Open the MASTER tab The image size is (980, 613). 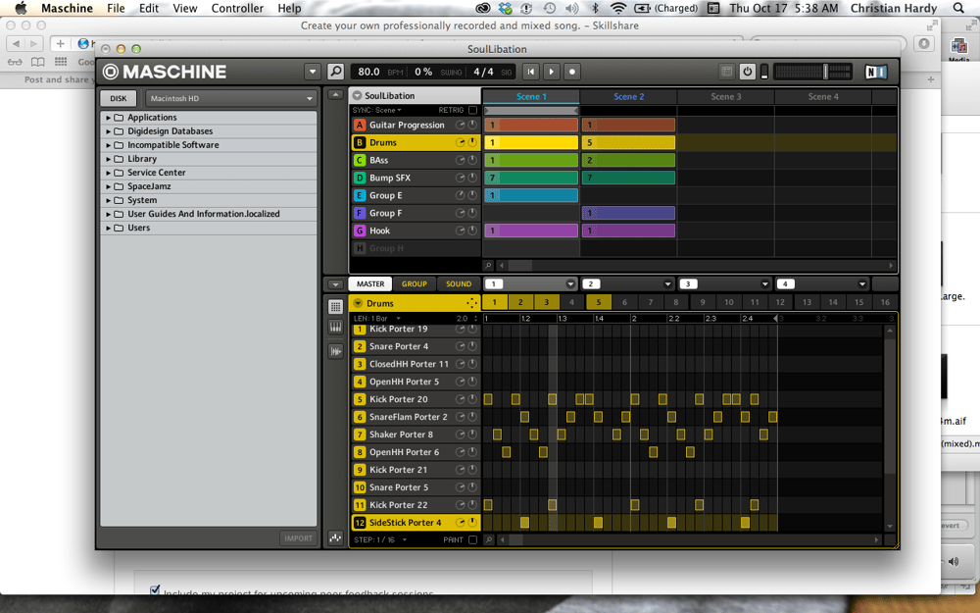[370, 284]
